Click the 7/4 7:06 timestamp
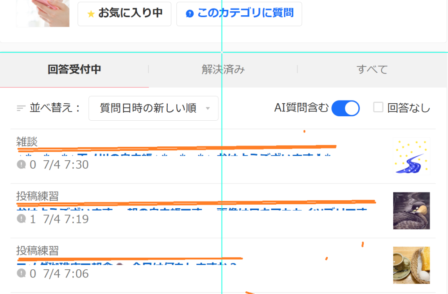Screen dimensions: 448x294 pos(66,274)
